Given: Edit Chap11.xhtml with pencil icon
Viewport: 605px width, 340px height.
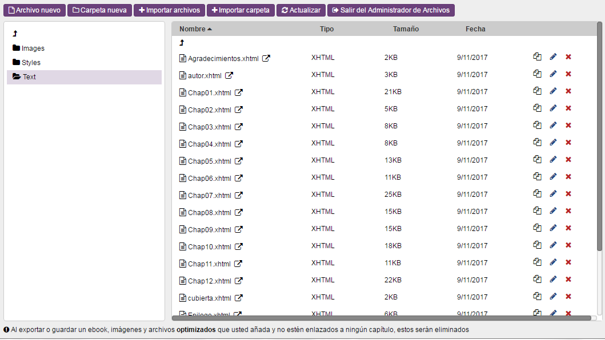Looking at the screenshot, I should point(553,262).
